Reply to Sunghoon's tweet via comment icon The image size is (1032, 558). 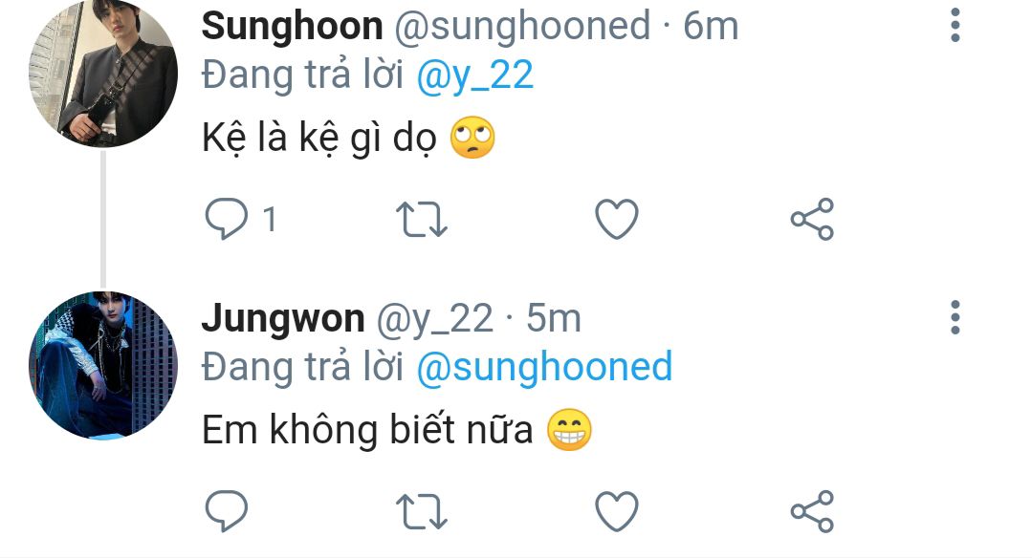coord(226,218)
